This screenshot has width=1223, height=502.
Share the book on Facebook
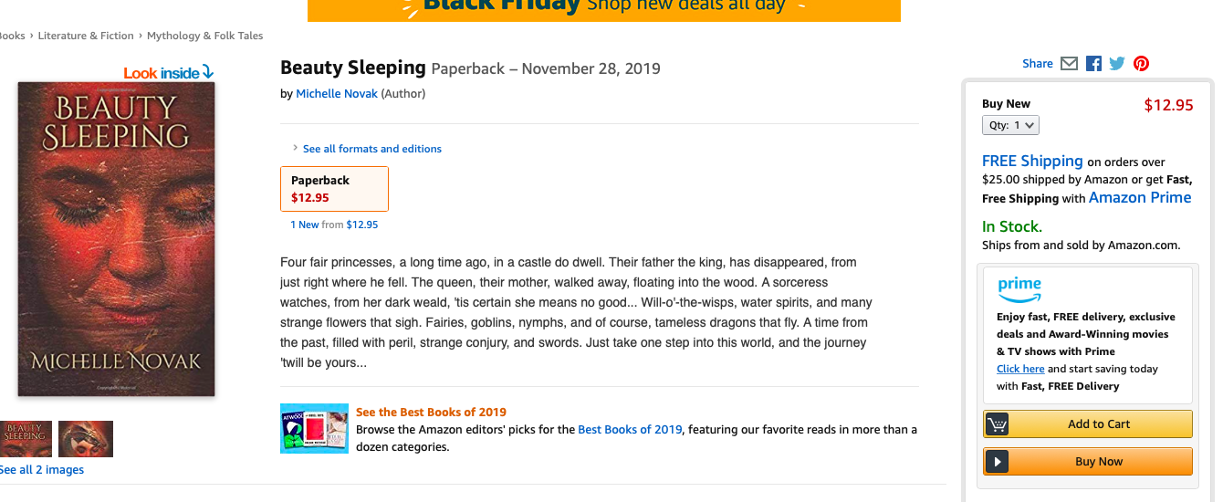click(x=1093, y=64)
